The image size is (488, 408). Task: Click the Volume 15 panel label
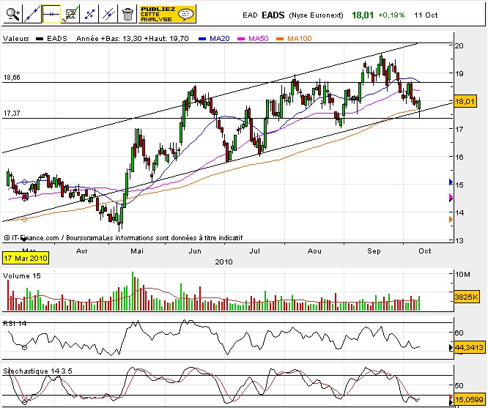[x=22, y=276]
